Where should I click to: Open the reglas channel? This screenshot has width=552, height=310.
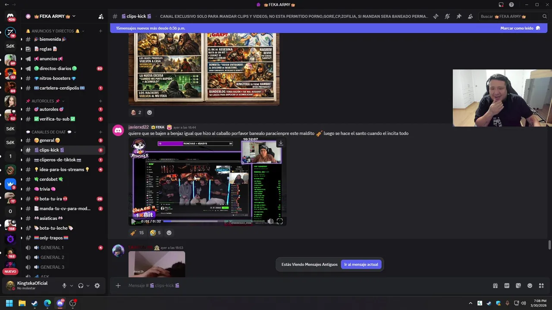[x=63, y=49]
